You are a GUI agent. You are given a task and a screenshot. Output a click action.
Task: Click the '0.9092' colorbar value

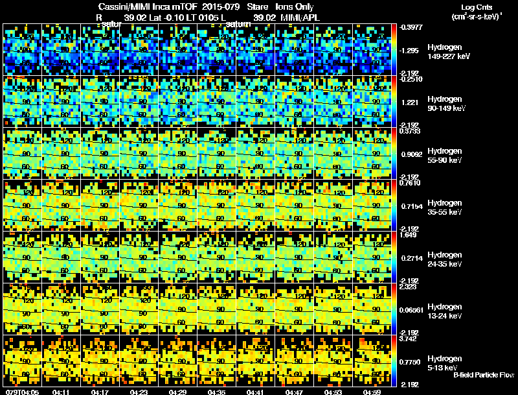411,154
